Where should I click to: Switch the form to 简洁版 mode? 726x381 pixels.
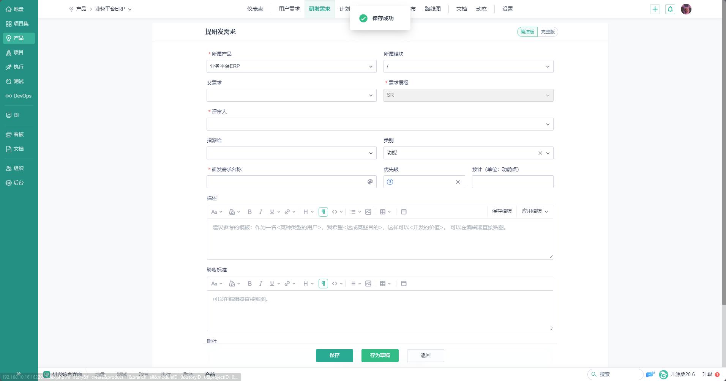click(x=527, y=32)
